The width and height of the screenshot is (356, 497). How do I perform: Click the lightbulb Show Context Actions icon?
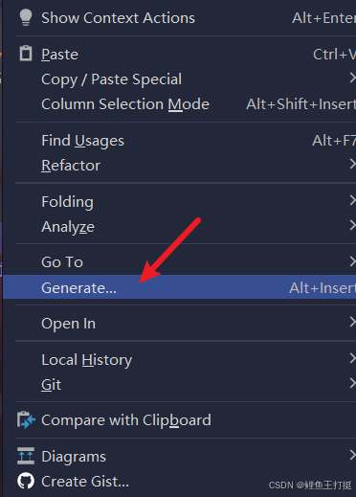click(26, 17)
